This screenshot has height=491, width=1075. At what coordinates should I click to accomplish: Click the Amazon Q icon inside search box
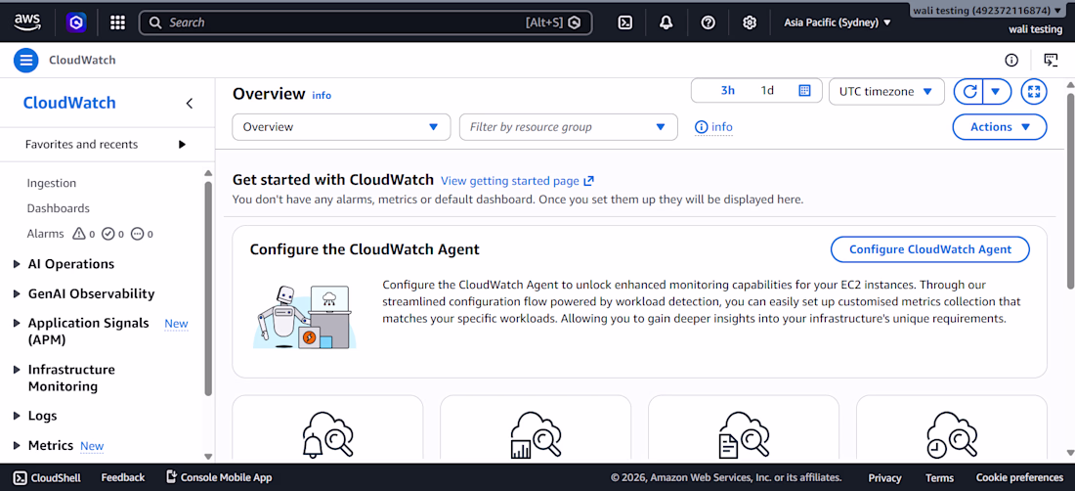tap(575, 22)
